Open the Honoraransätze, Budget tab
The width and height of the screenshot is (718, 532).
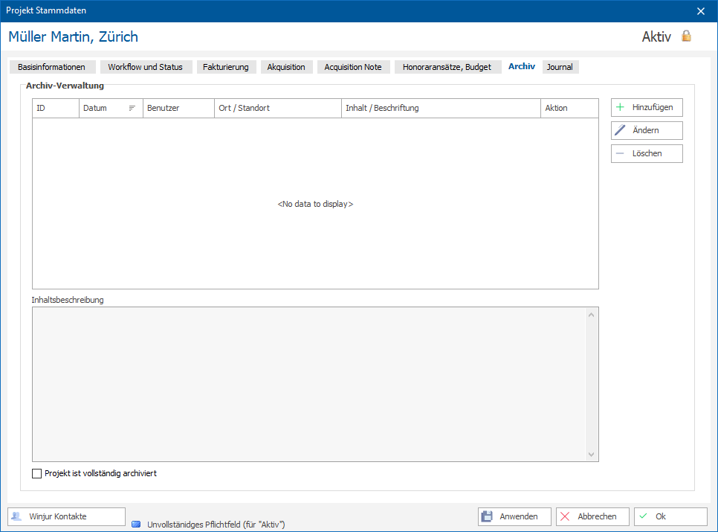click(x=447, y=67)
